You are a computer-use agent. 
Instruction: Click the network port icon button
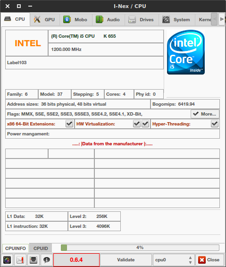coord(33,260)
